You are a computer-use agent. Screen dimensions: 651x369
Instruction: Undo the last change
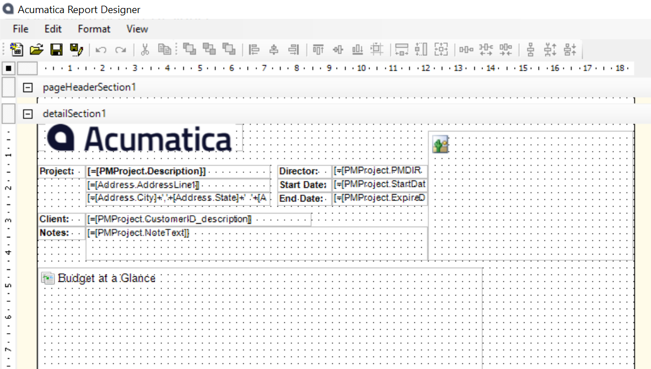pyautogui.click(x=101, y=50)
